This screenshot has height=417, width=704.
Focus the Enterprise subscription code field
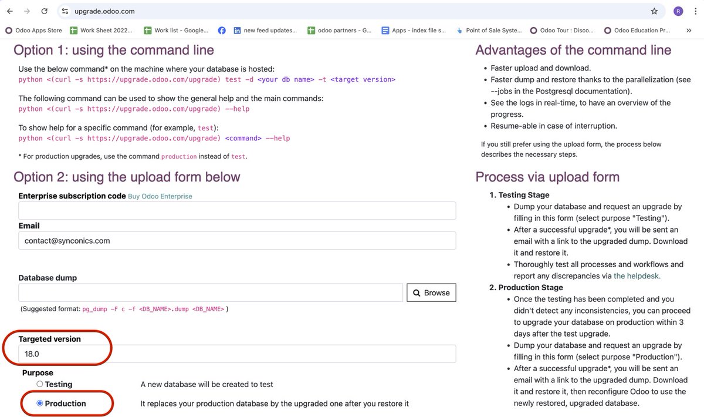[237, 211]
